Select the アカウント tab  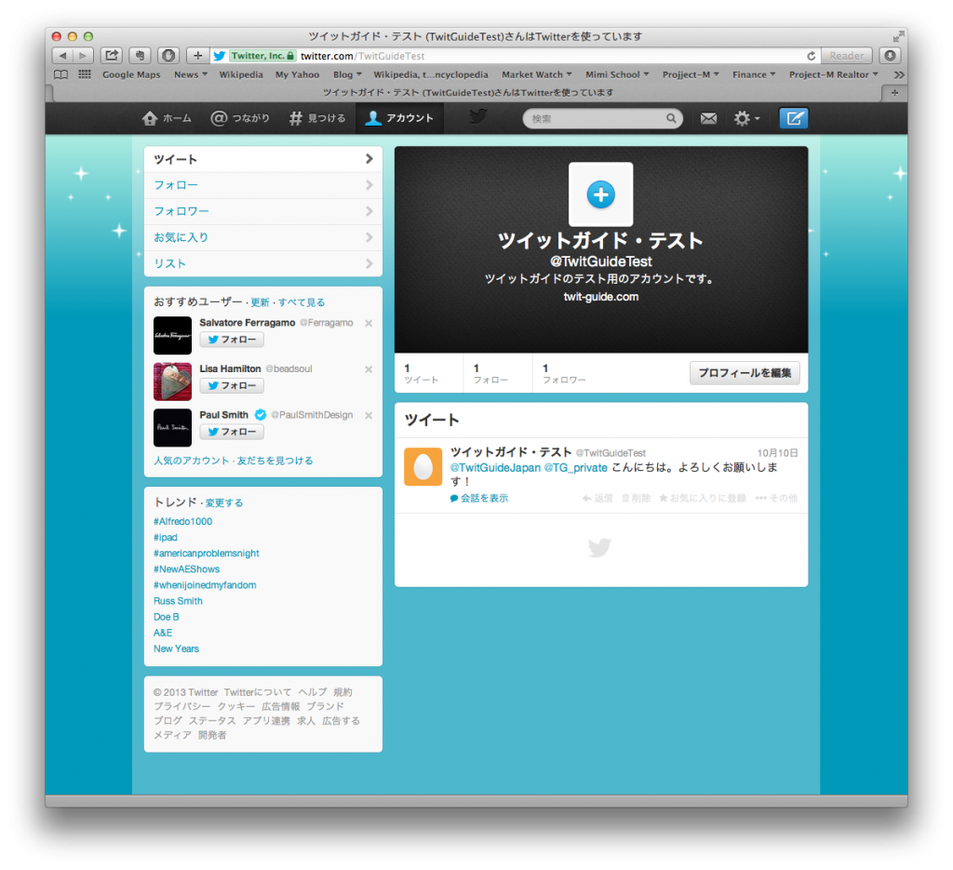tap(399, 118)
